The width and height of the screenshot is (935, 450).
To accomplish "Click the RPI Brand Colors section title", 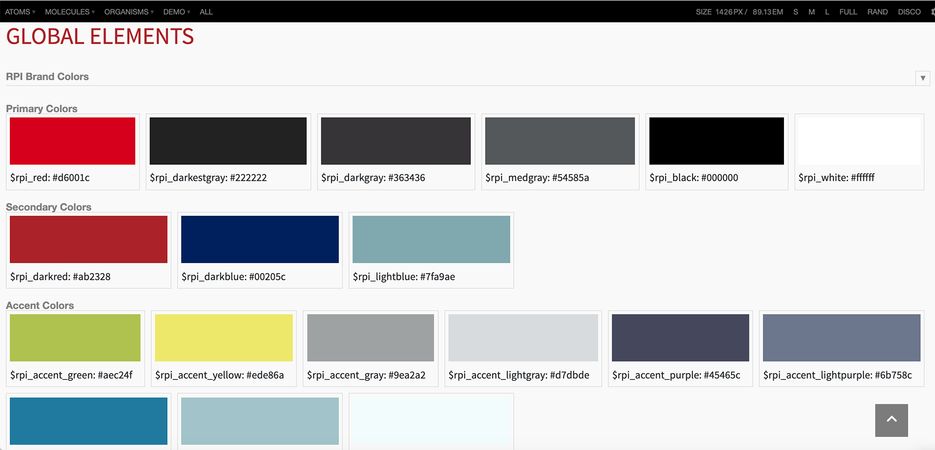I will [x=47, y=77].
